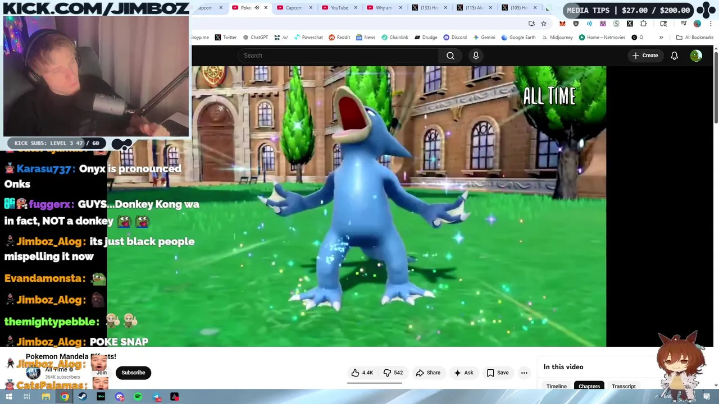Switch to the X (133) browser tab
719x404 pixels.
(429, 8)
